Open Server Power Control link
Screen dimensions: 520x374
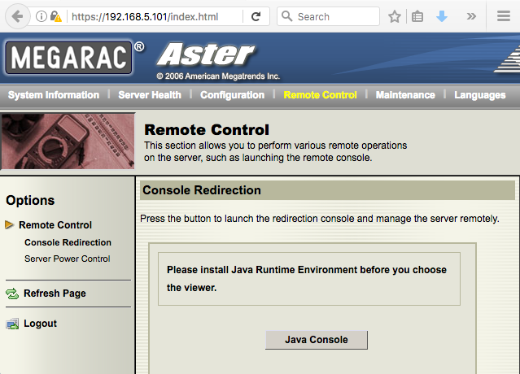tap(67, 259)
